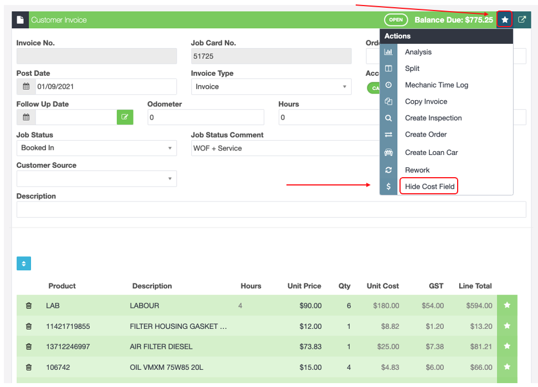This screenshot has width=538, height=387.
Task: Click the blue sort lines button
Action: [24, 263]
